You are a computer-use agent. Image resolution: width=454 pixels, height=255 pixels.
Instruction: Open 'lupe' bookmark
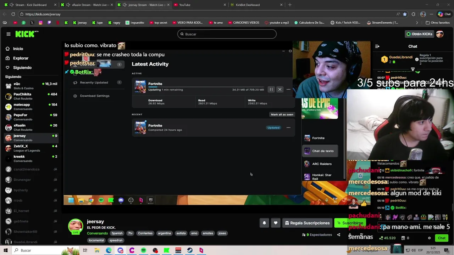point(98,23)
